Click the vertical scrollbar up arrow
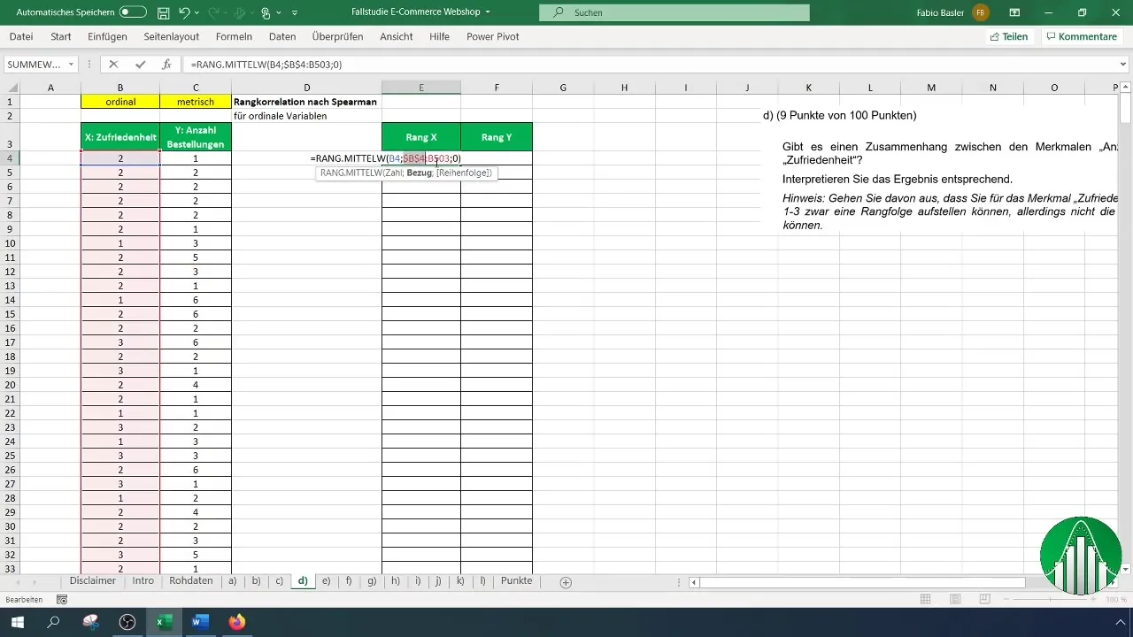Screen dimensions: 1133x637 (1126, 88)
